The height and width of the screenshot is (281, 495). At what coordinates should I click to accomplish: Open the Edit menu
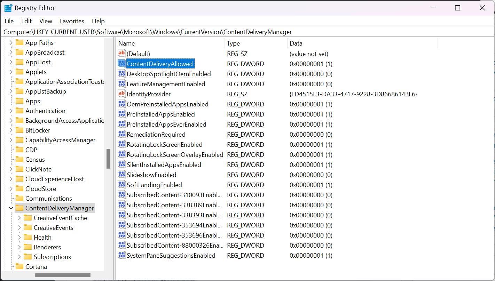[26, 21]
